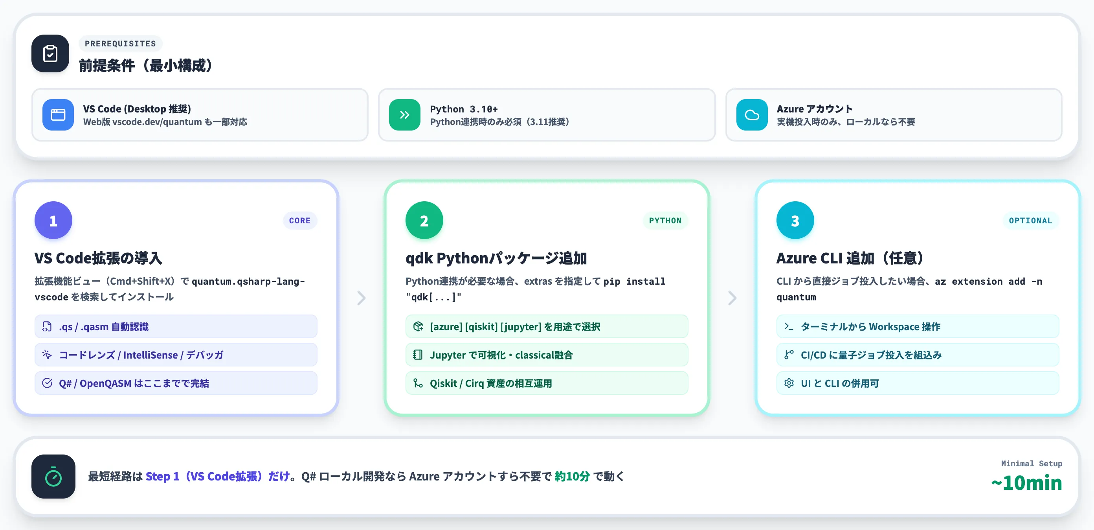Click the git branch icon beside CI/CD row
The image size is (1094, 530).
pos(789,355)
